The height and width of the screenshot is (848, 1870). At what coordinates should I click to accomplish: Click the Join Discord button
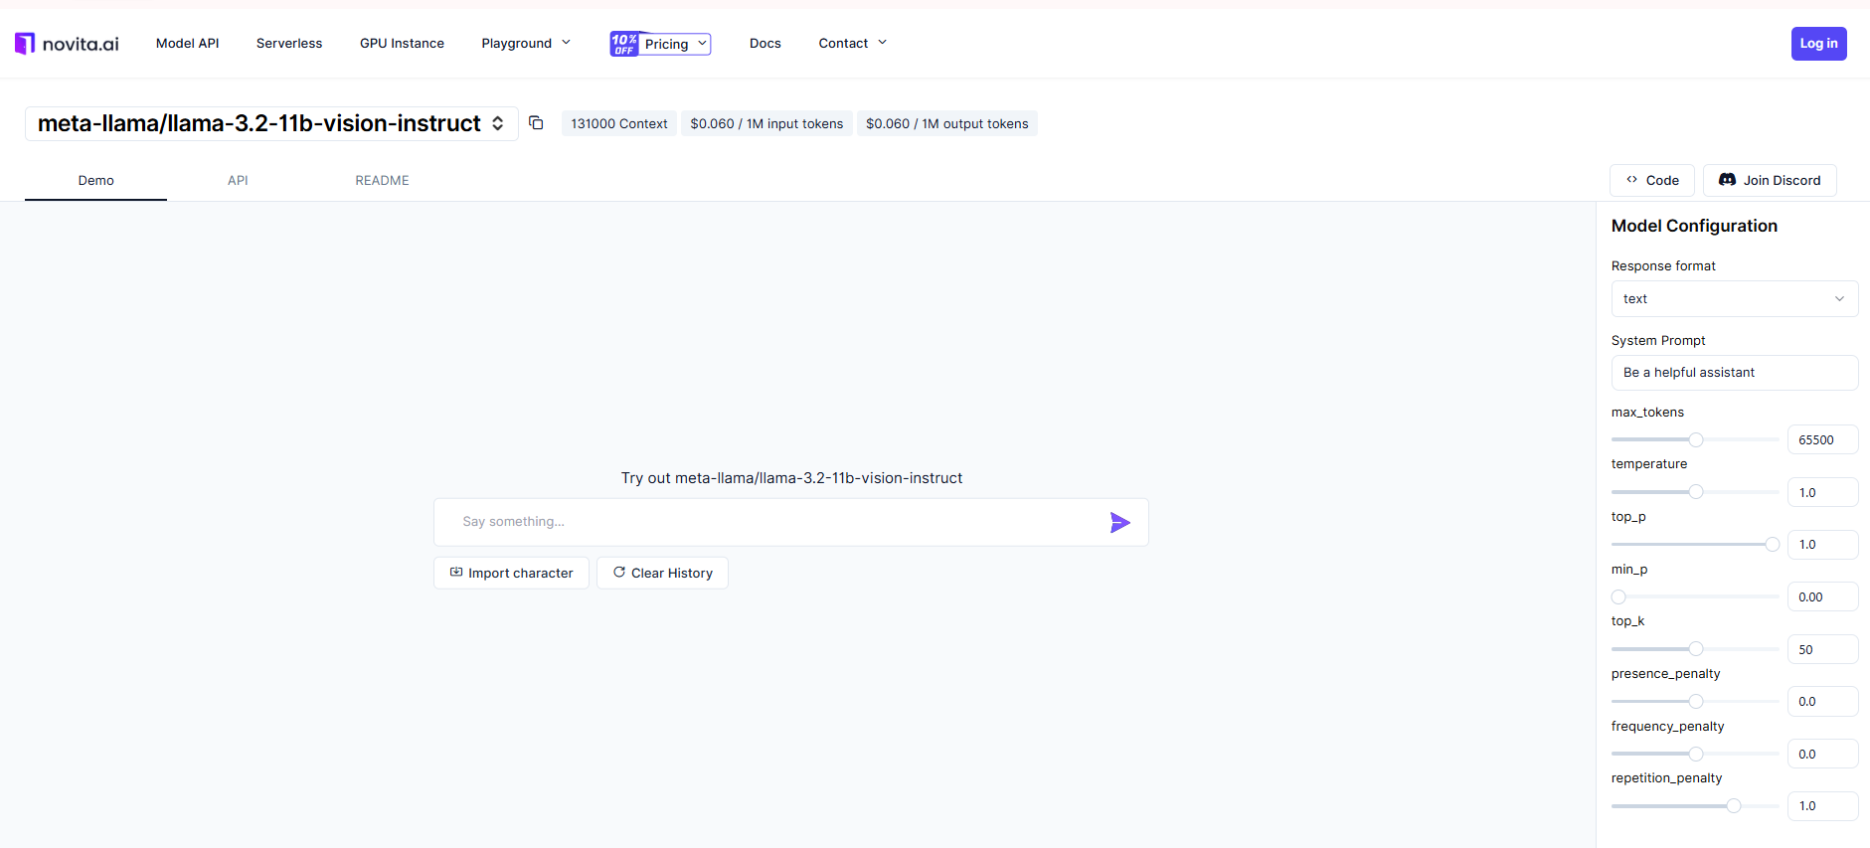click(x=1770, y=181)
